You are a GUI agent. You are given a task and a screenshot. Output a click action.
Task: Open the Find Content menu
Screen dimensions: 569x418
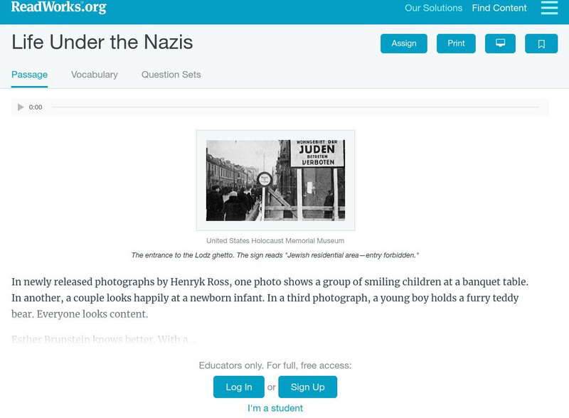tap(498, 9)
